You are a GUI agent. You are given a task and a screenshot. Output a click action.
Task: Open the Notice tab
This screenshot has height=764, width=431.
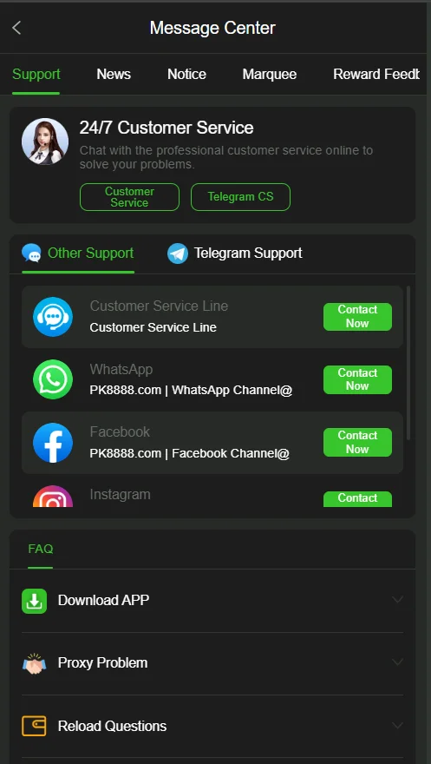tap(186, 74)
